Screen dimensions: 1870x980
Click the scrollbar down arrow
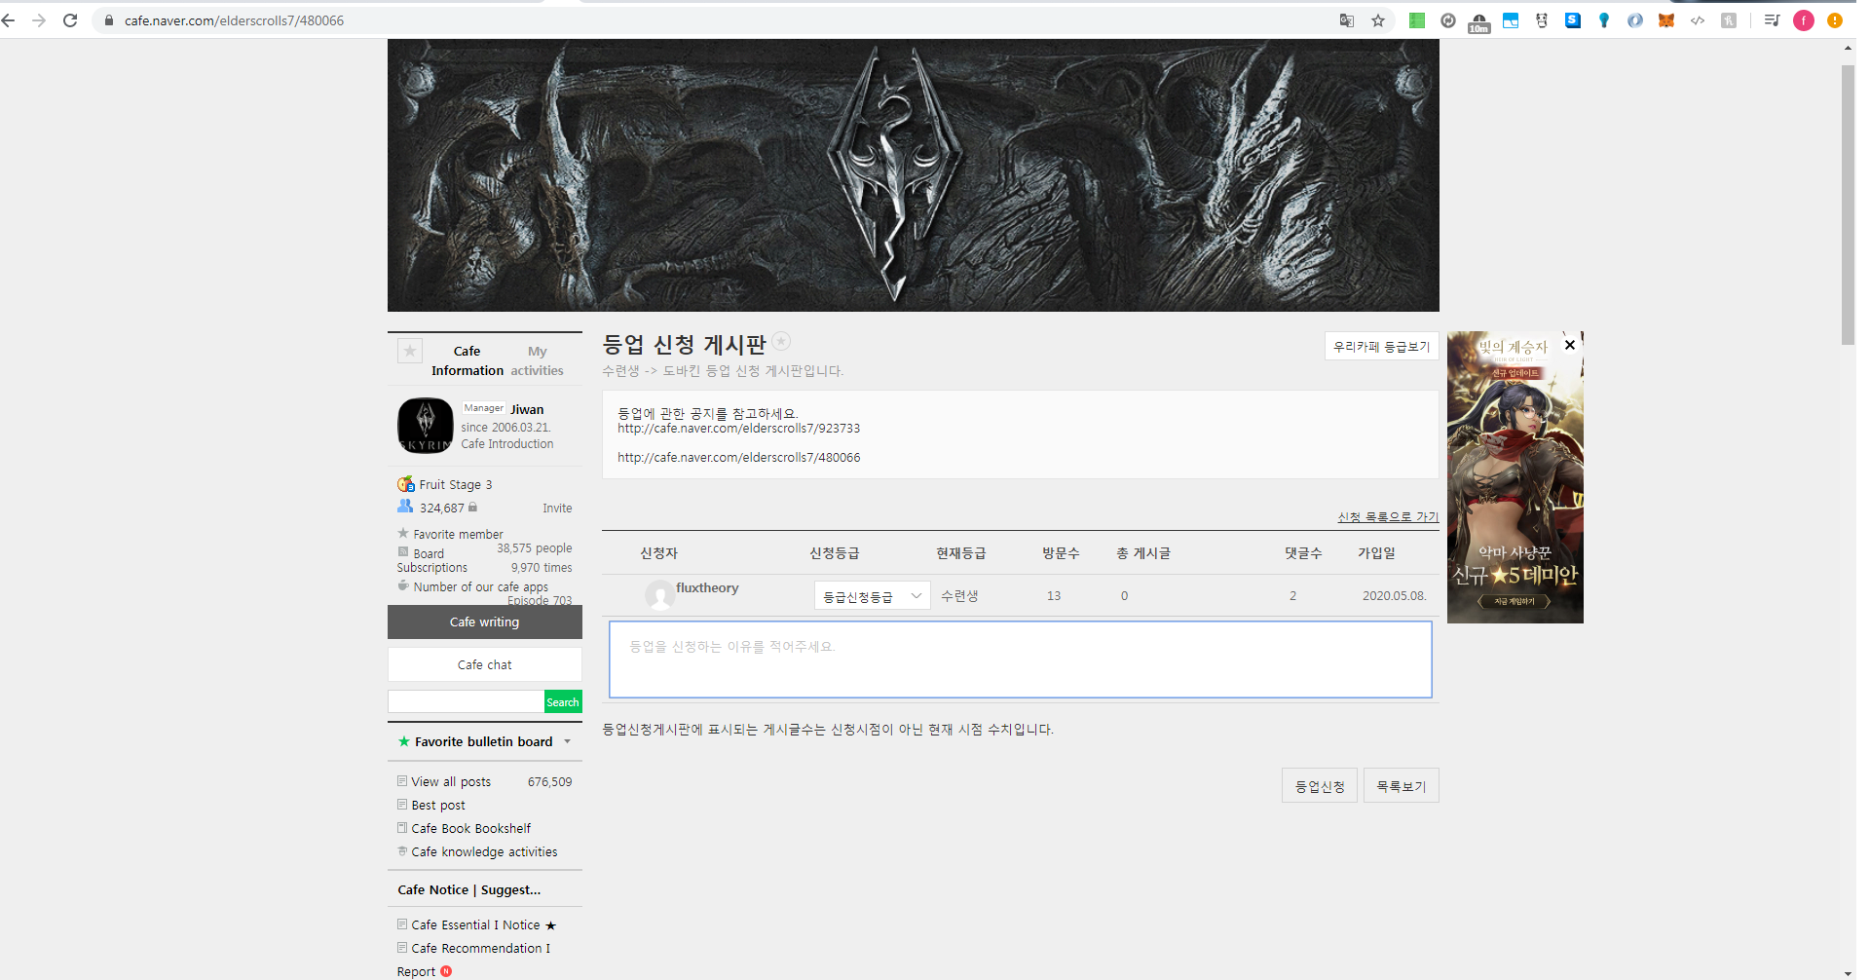pyautogui.click(x=1848, y=973)
